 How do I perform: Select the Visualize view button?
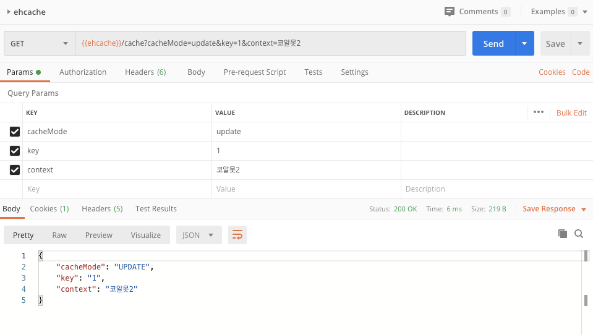pyautogui.click(x=145, y=235)
